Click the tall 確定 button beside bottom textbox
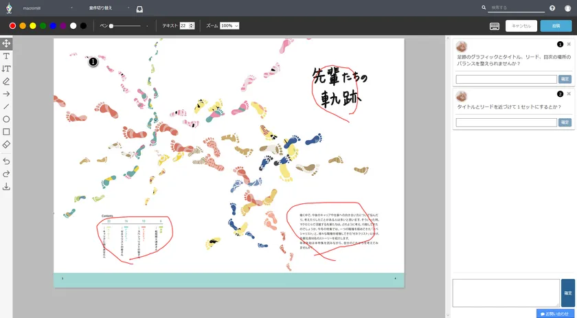 [x=568, y=293]
